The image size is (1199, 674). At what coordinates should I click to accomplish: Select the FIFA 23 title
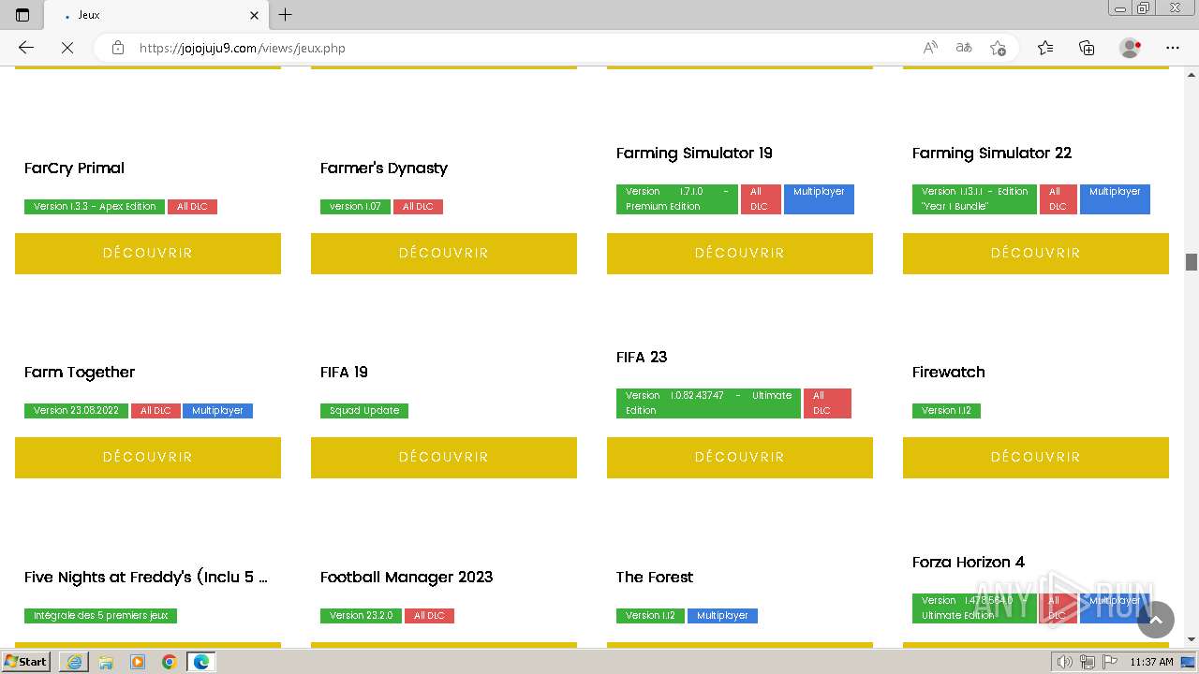click(642, 358)
